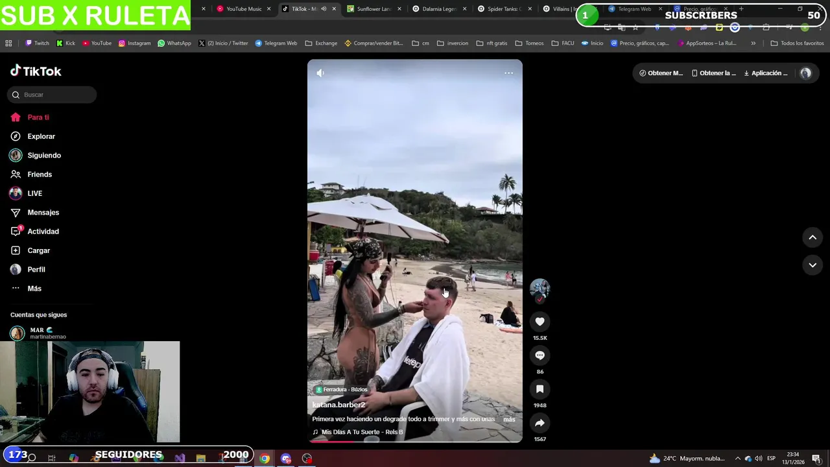This screenshot has height=467, width=830.
Task: Click the Aplicación download button
Action: tap(765, 73)
